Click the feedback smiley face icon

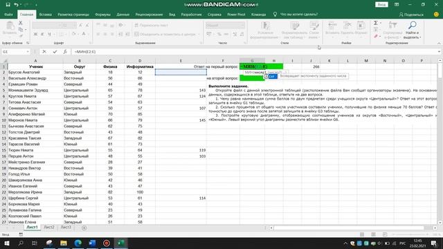coord(436,15)
